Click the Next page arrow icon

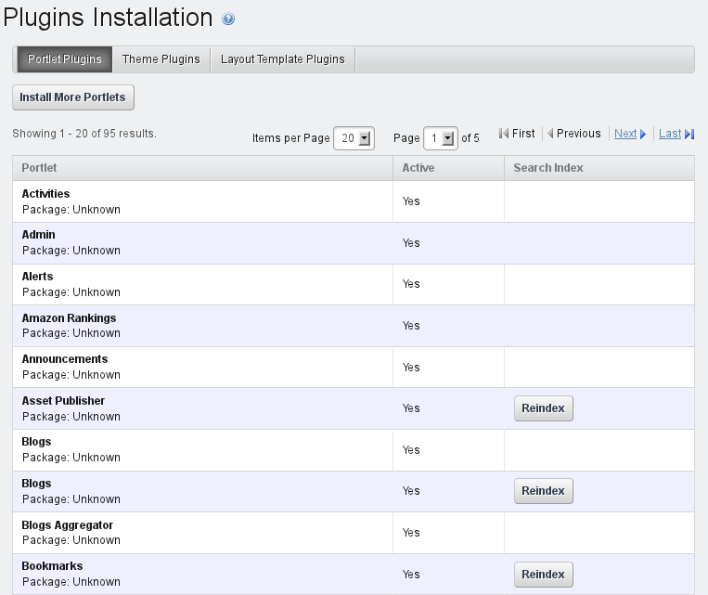coord(643,135)
